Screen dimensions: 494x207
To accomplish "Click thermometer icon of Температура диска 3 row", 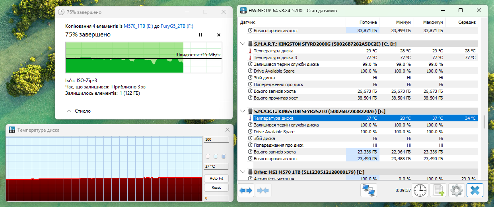I will click(x=250, y=57).
